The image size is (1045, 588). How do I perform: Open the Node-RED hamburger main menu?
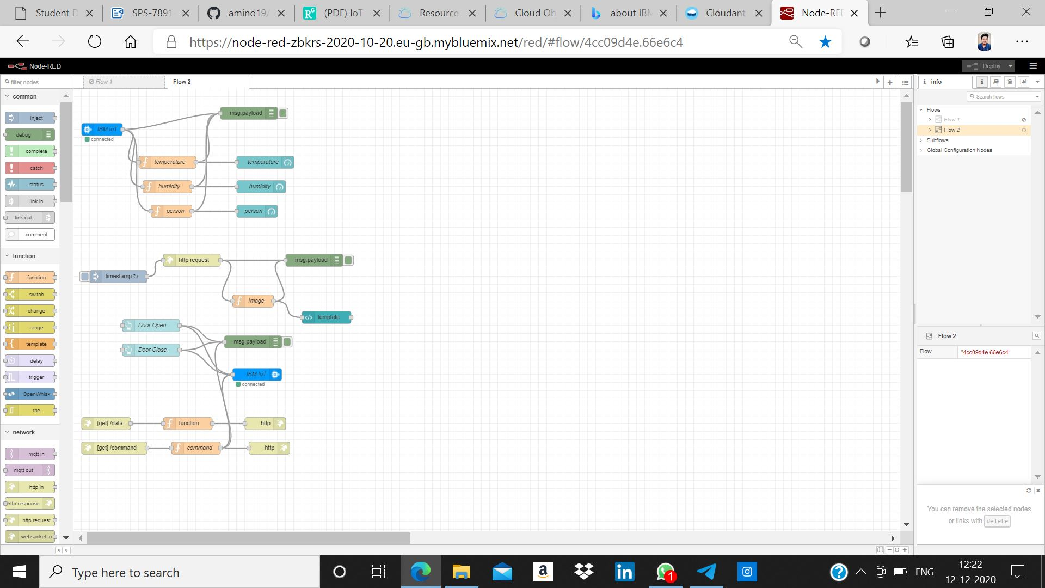1033,66
